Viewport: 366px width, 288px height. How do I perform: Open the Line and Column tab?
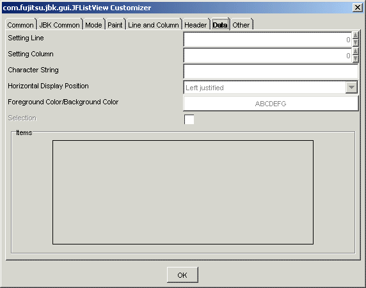pos(154,24)
